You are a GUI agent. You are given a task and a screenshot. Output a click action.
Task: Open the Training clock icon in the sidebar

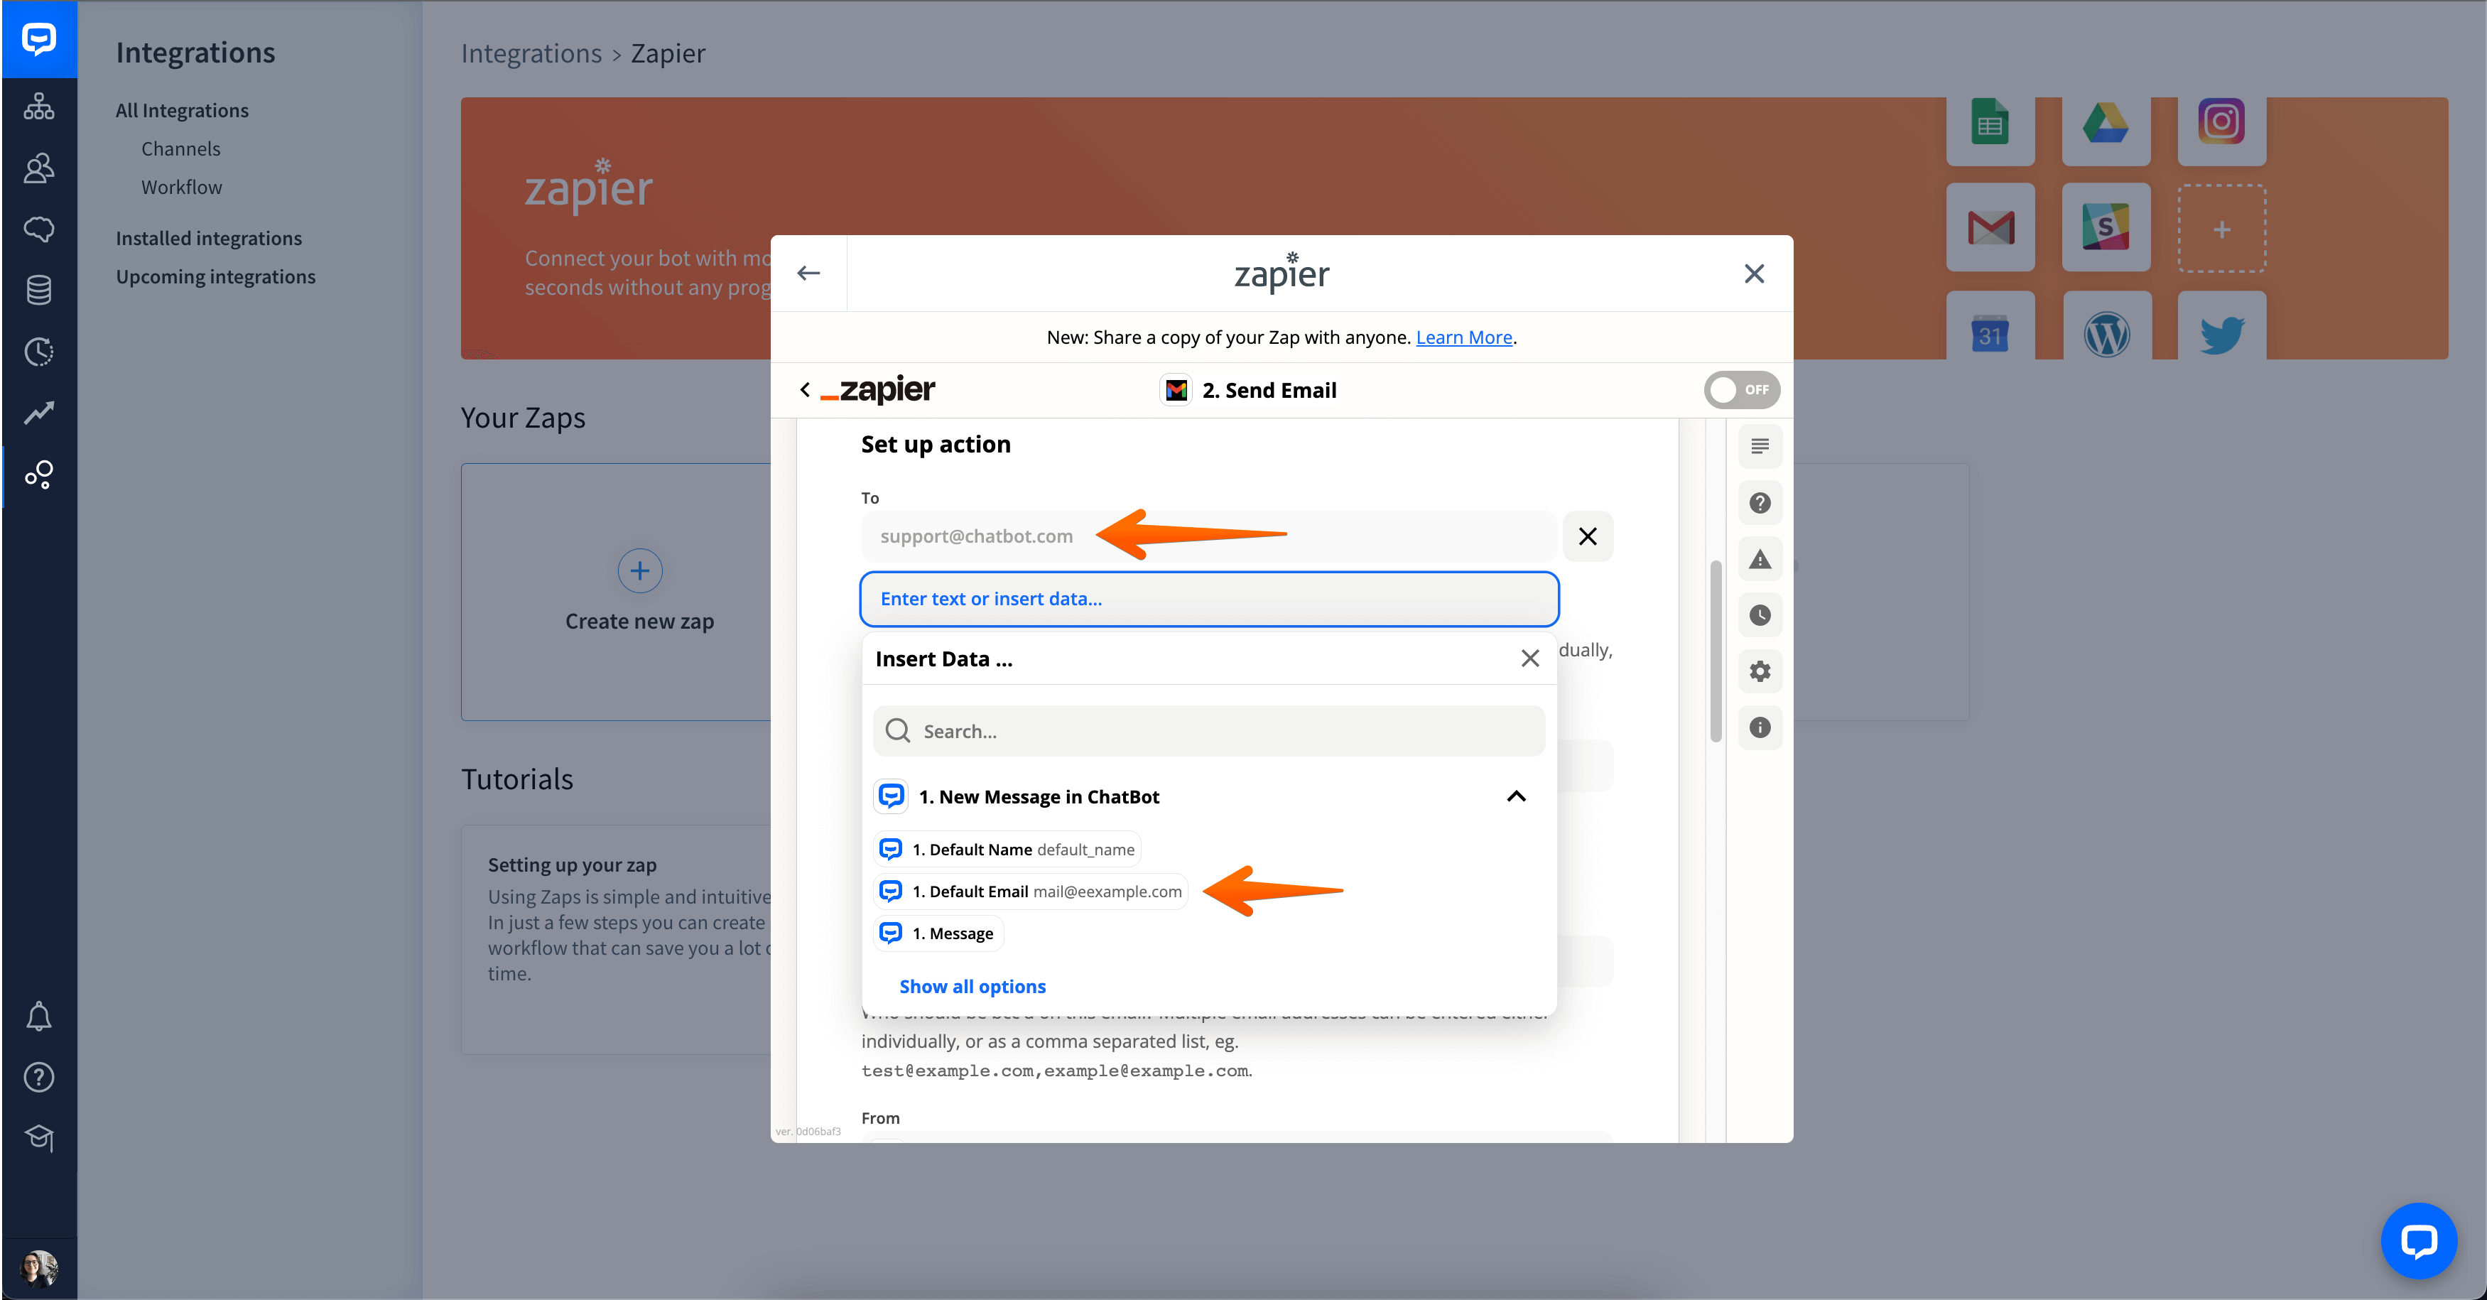(38, 352)
